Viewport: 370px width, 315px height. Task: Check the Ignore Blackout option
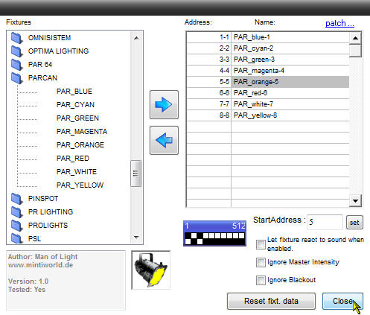(261, 280)
